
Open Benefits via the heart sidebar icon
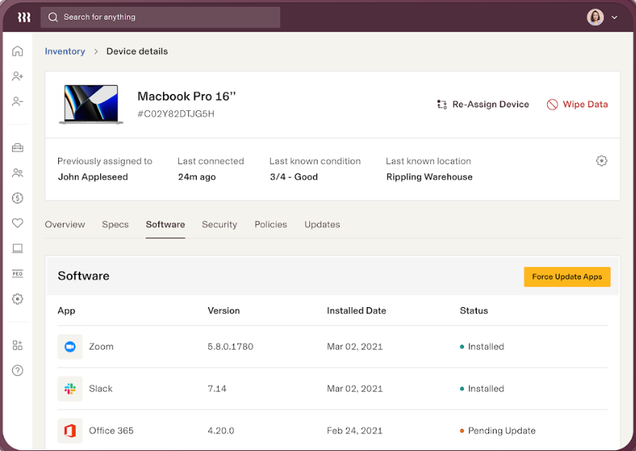point(18,223)
